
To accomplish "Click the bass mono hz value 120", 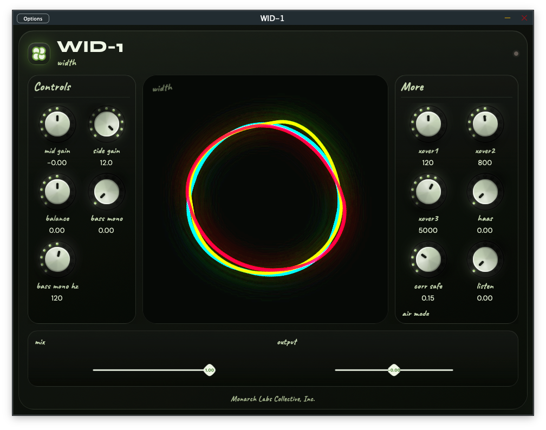I will (x=57, y=298).
